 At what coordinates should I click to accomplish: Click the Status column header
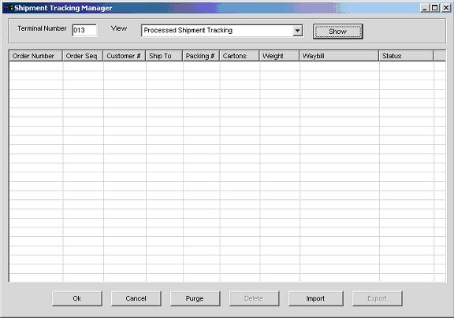tap(406, 56)
